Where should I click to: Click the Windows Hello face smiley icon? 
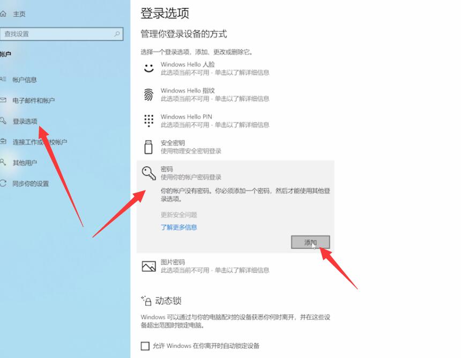pos(148,68)
